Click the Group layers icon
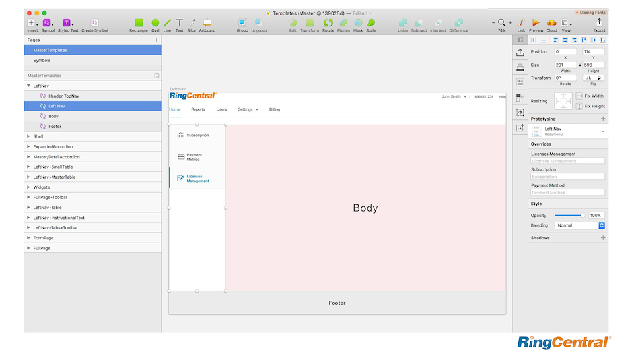Image resolution: width=634 pixels, height=356 pixels. point(242,23)
